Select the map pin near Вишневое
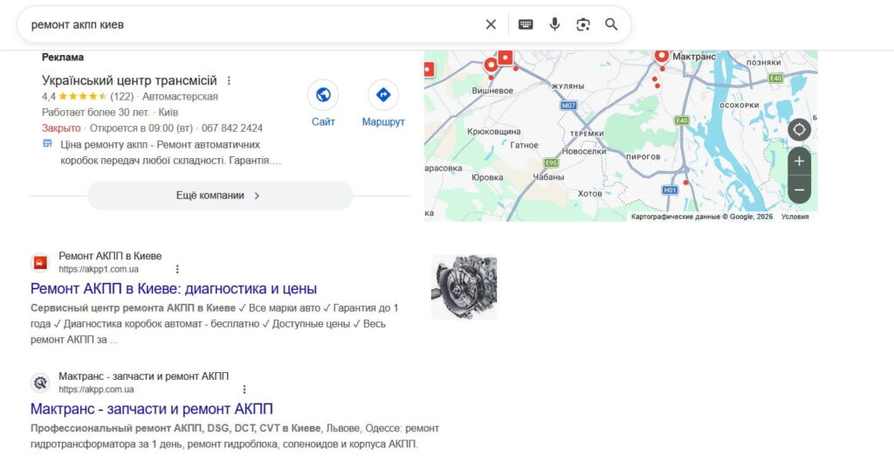This screenshot has width=894, height=476. tap(491, 66)
